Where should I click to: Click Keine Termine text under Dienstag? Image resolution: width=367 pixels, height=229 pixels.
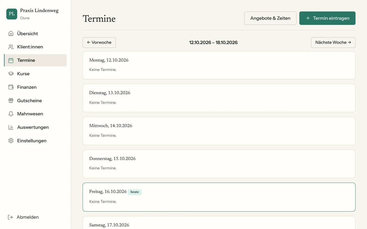tap(103, 103)
